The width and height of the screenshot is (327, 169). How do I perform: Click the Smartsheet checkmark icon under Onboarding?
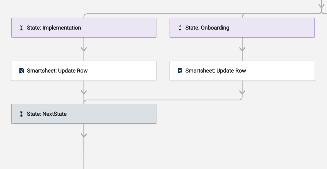coord(180,71)
